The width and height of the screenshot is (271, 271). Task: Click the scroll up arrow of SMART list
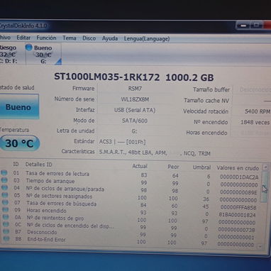coord(265,167)
